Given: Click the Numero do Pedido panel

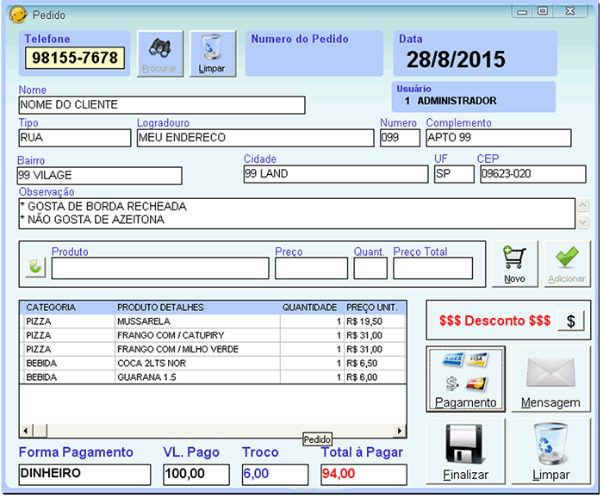Looking at the screenshot, I should pos(314,53).
